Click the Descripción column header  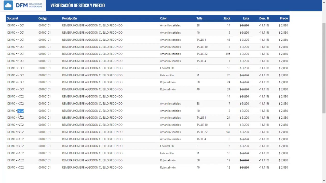click(x=69, y=18)
